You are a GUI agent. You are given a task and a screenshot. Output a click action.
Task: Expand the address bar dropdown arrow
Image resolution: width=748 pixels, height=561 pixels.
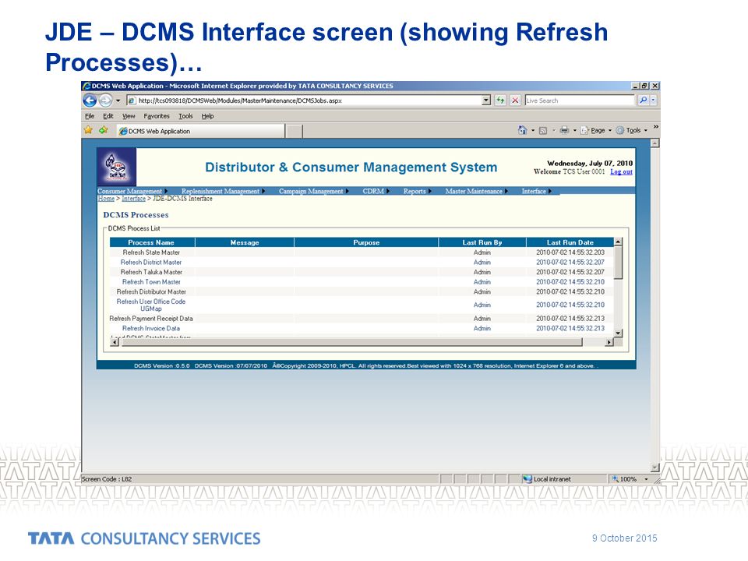tap(486, 101)
